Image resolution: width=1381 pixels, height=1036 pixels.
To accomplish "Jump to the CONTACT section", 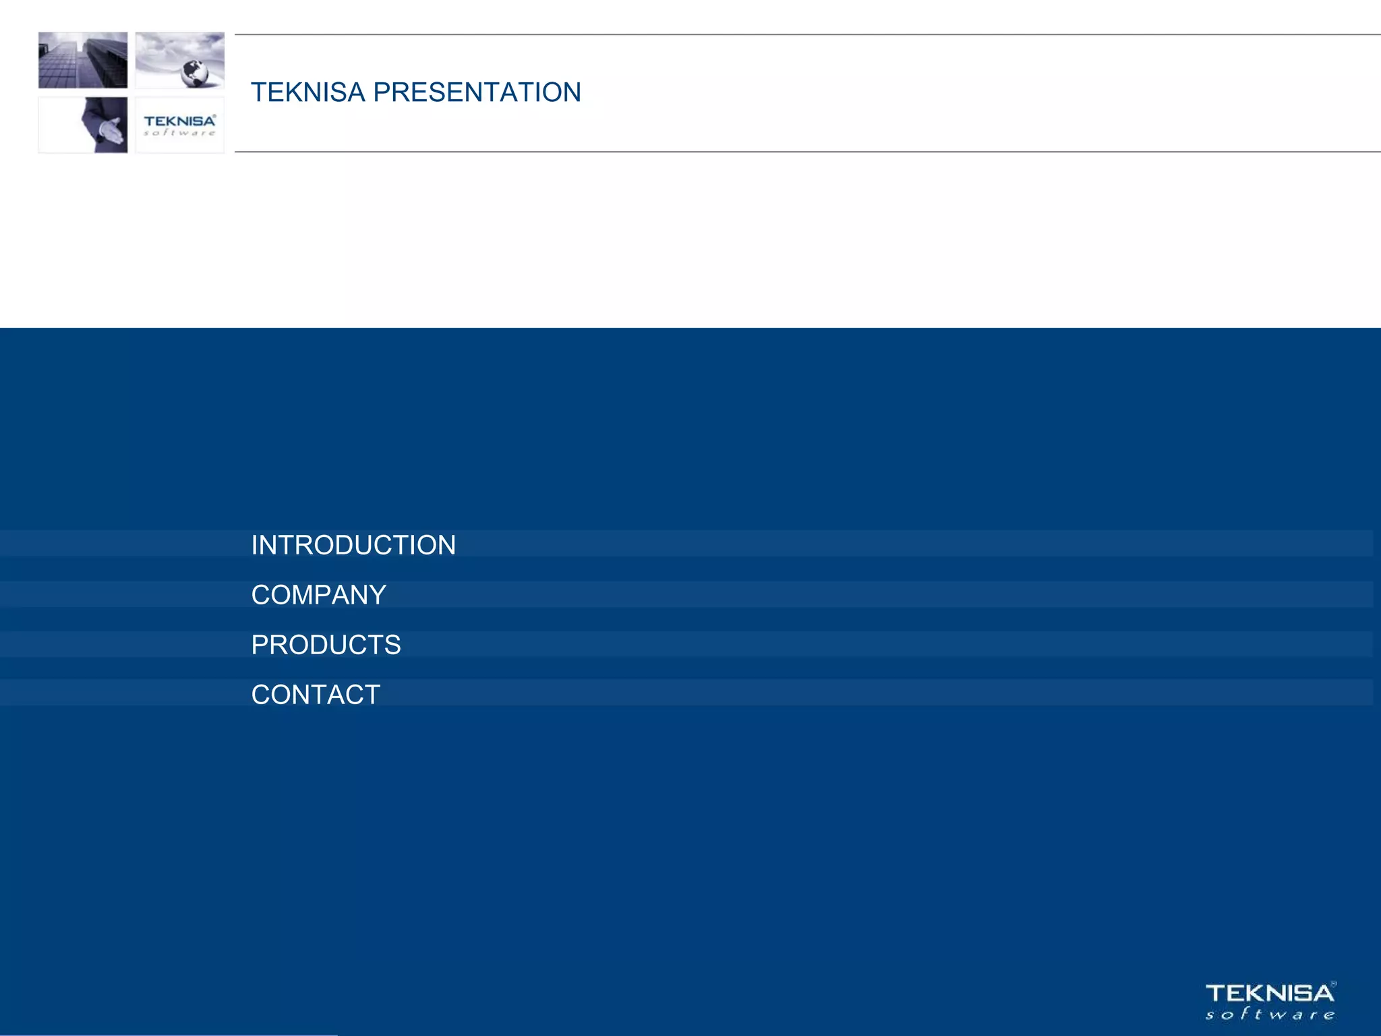I will (x=316, y=695).
